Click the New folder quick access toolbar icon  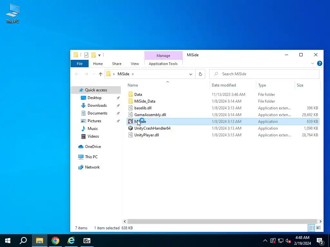[93, 55]
